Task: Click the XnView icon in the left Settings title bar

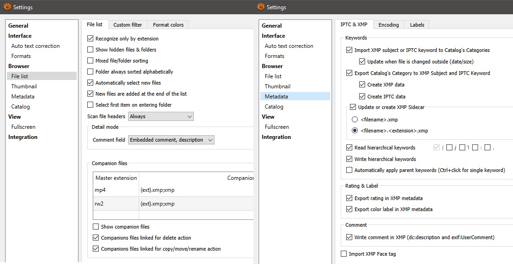Action: pos(7,7)
